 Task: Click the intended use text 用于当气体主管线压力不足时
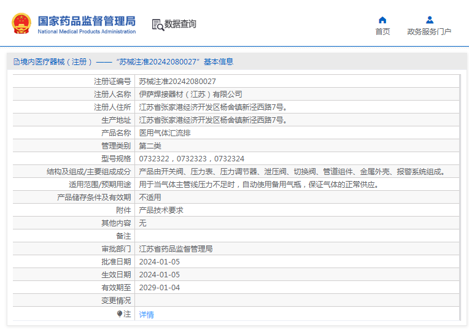[260, 185]
